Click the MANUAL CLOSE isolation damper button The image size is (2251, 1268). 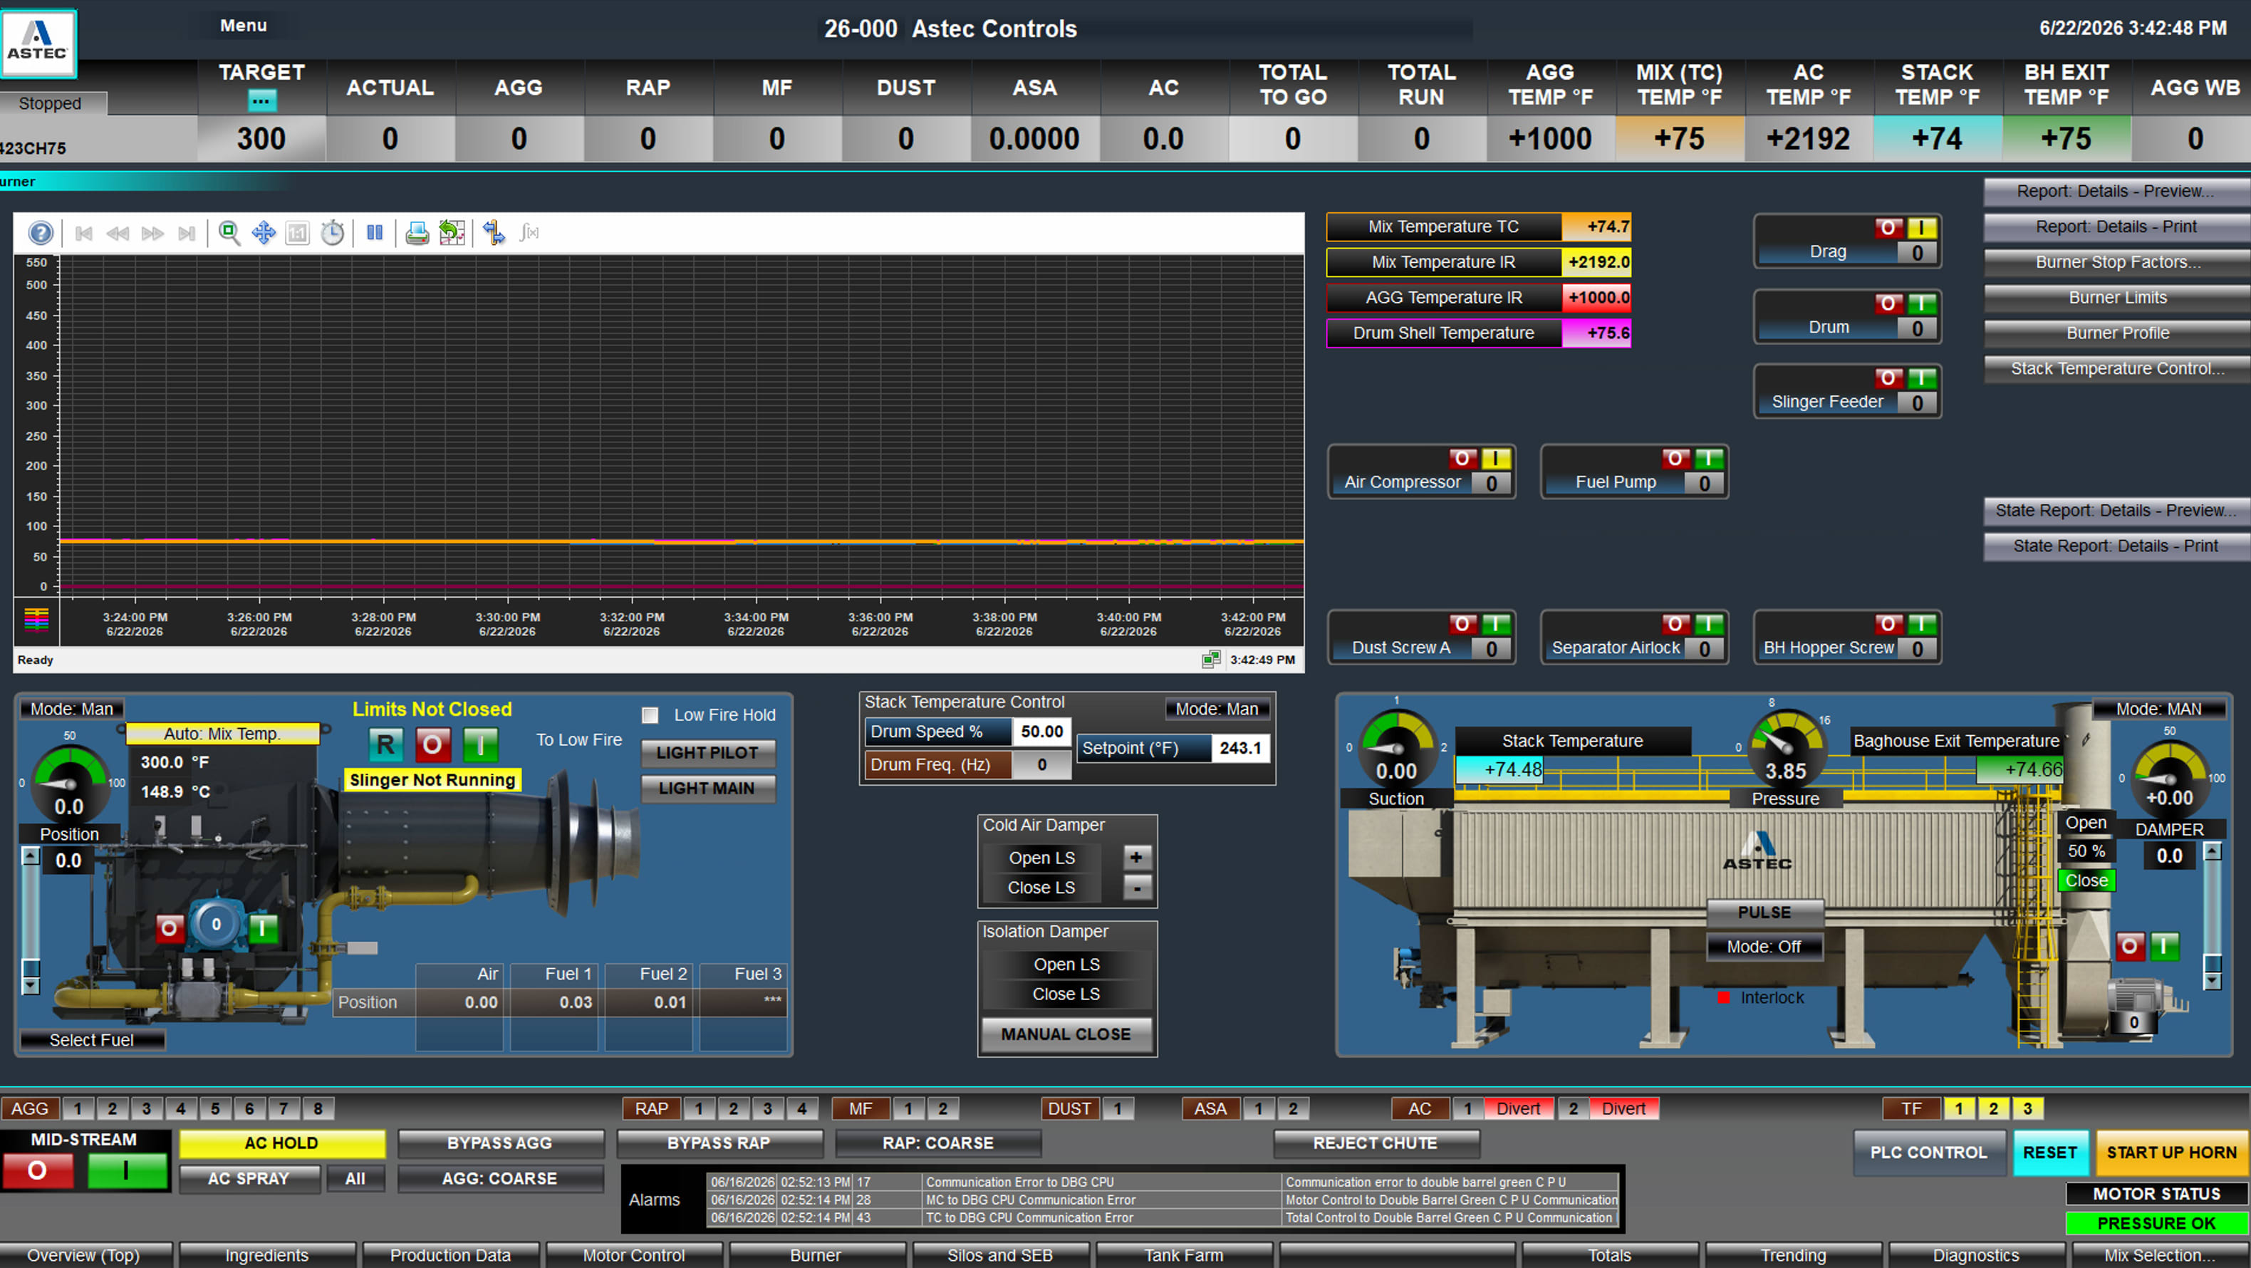click(1066, 1034)
